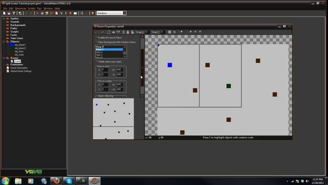Image resolution: width=328 pixels, height=185 pixels.
Task: Create a new sound from main toolbar
Action: 42,13
